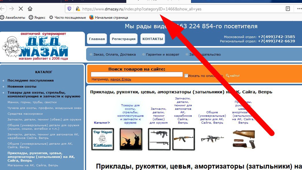
Task: Toggle reader view icon in address bar
Action: 288,9
